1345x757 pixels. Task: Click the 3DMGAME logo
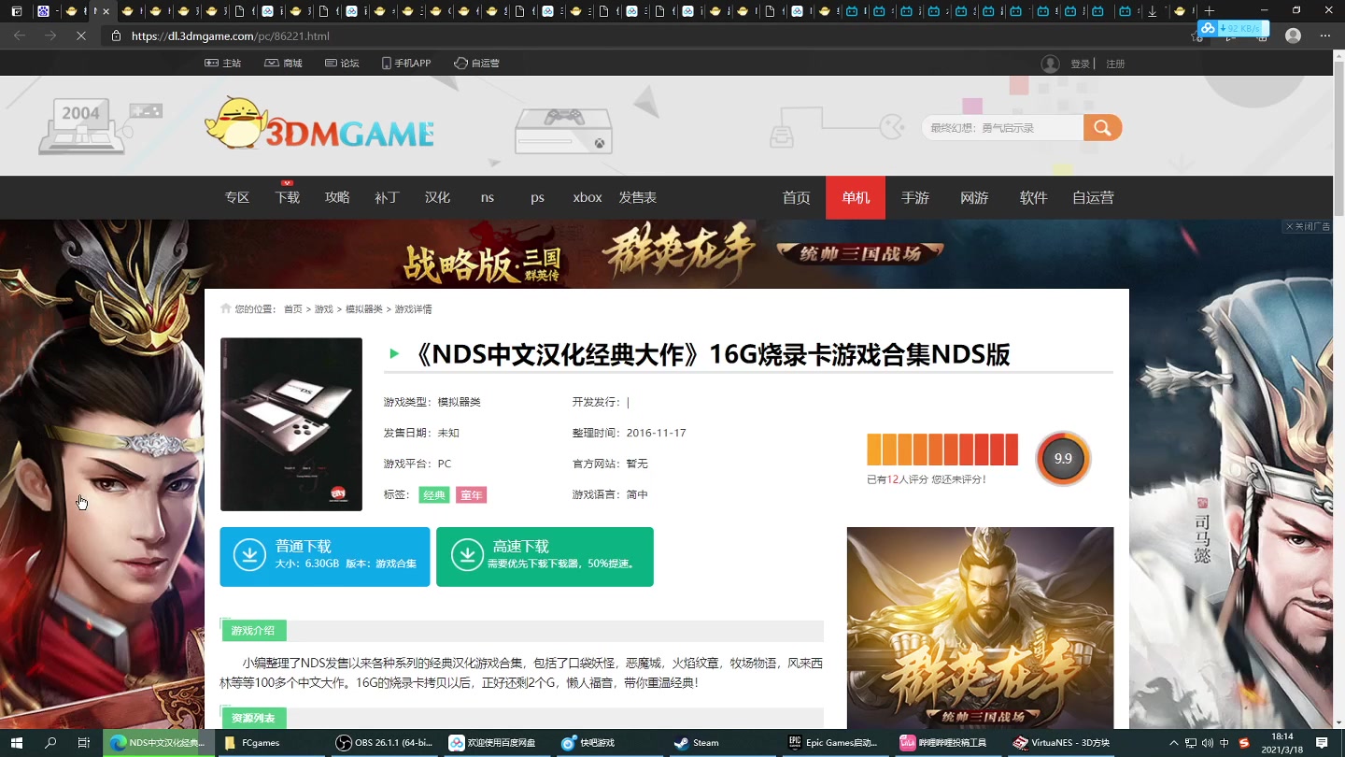tap(319, 123)
